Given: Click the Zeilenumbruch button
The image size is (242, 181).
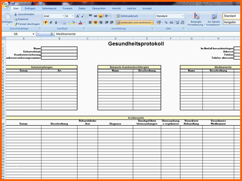Looking at the screenshot, I should [127, 16].
